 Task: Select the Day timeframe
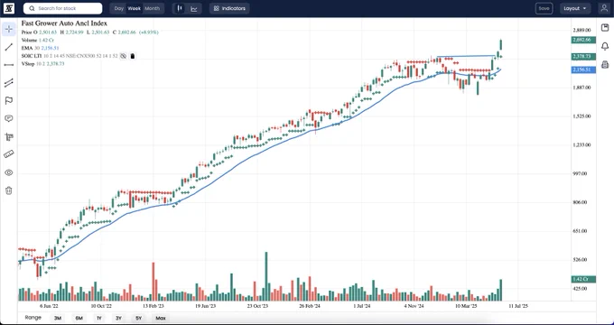[118, 8]
